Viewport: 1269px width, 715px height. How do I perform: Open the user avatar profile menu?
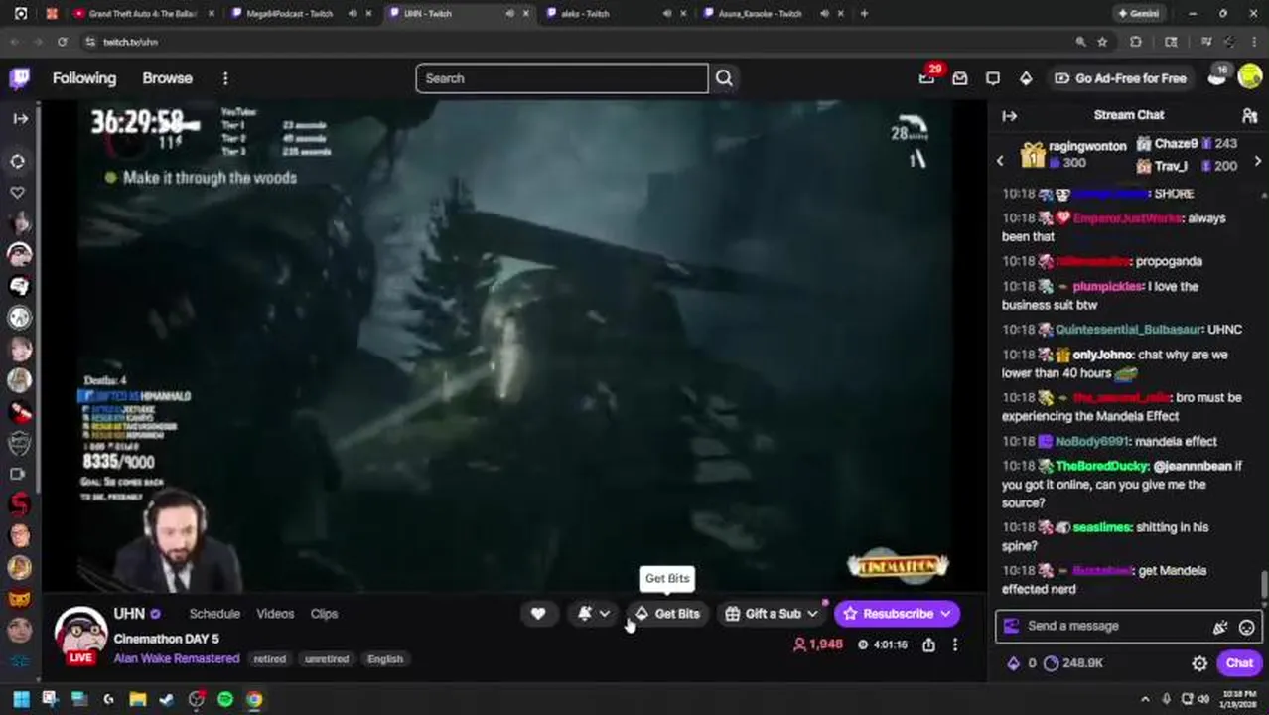(x=1250, y=77)
